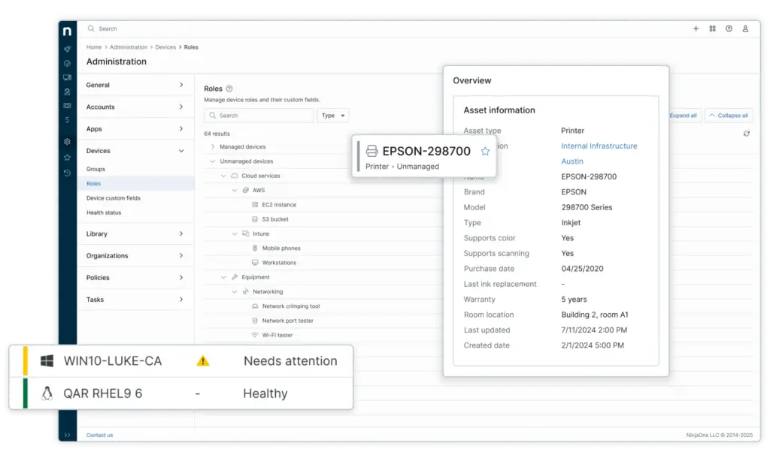
Task: Click the Wi-Fi icon beside Wi-Fi tester
Action: [x=255, y=335]
